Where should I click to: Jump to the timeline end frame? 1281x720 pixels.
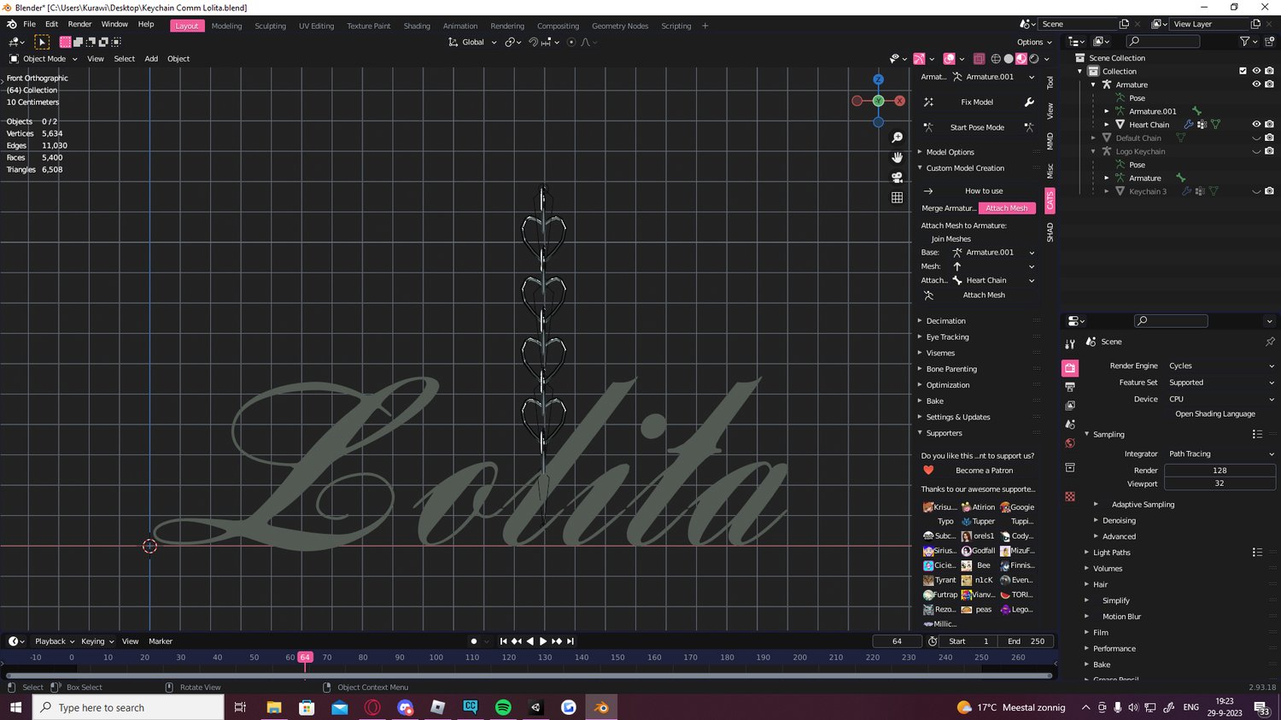(570, 641)
